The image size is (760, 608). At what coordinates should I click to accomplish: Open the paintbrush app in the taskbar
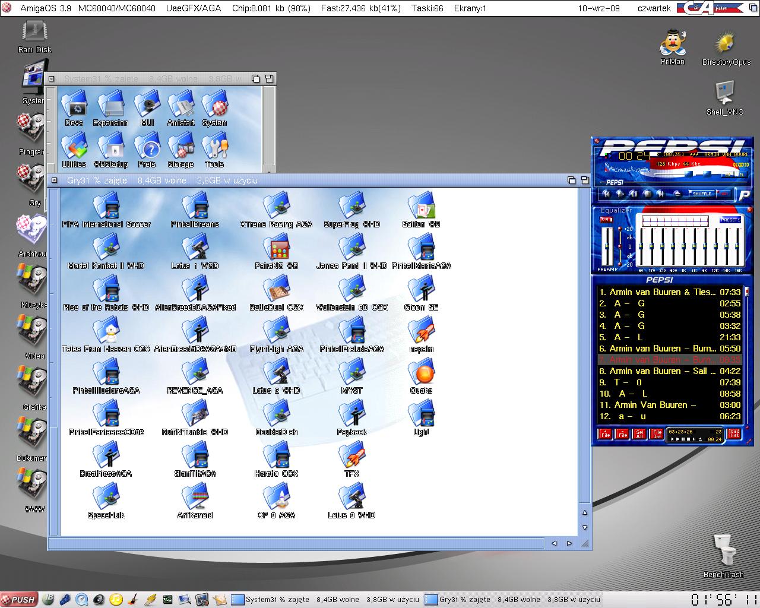134,600
